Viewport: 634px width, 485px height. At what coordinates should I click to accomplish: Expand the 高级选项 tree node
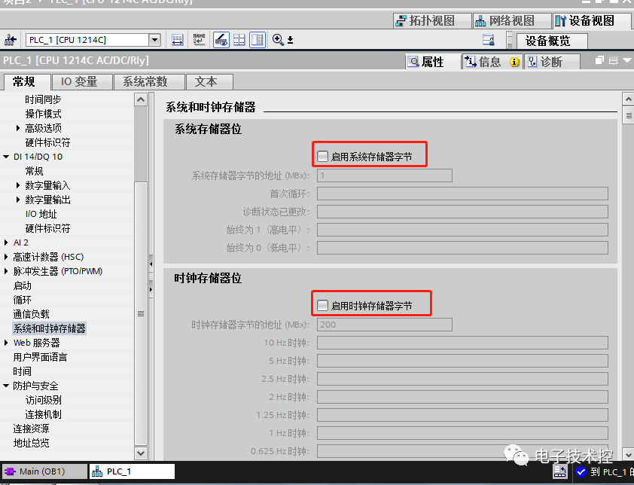[18, 128]
